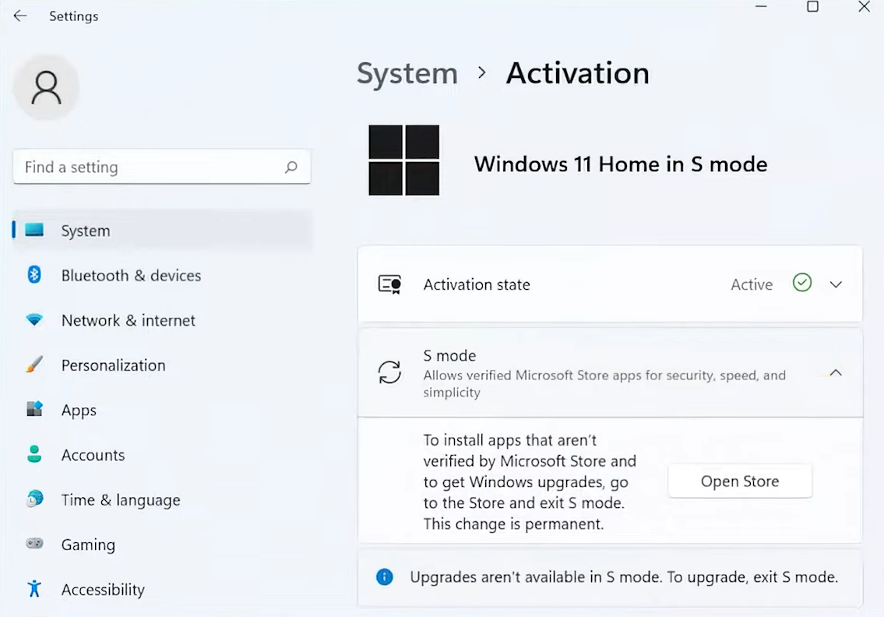The height and width of the screenshot is (617, 884).
Task: Click the blue info icon
Action: 385,576
